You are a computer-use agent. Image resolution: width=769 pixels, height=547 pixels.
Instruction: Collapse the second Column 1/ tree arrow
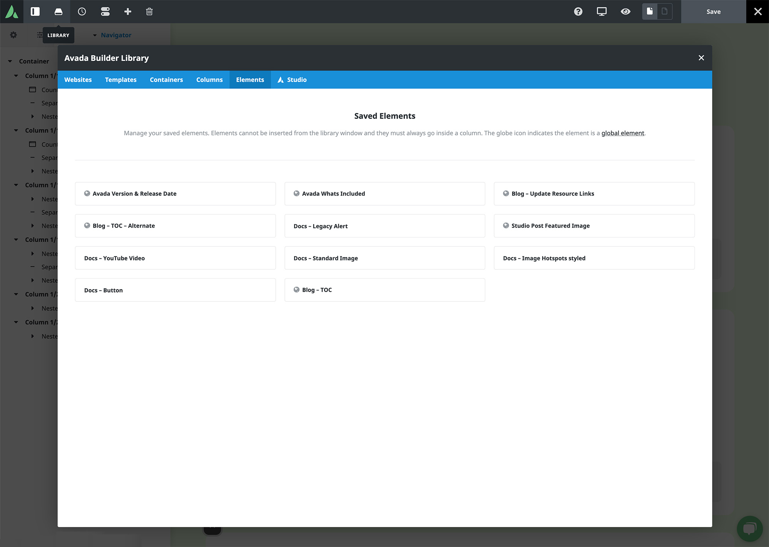point(16,130)
